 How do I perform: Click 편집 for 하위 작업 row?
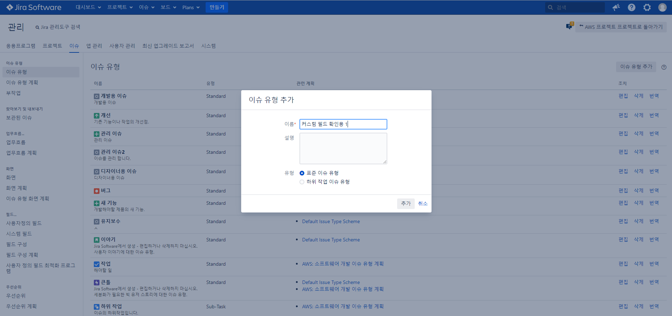coord(623,306)
